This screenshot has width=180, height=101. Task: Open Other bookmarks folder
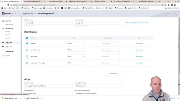(x=172, y=8)
